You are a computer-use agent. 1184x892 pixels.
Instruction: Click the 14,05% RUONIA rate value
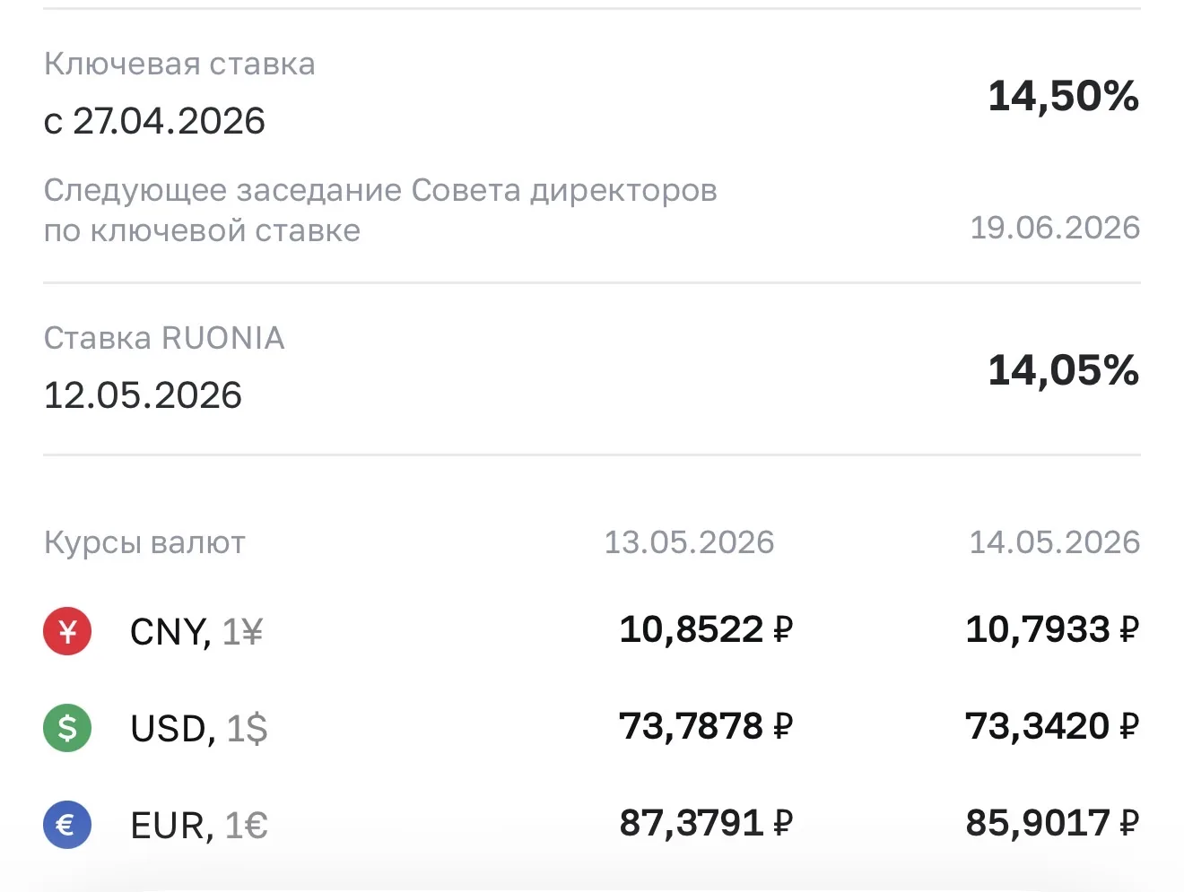pos(1063,370)
